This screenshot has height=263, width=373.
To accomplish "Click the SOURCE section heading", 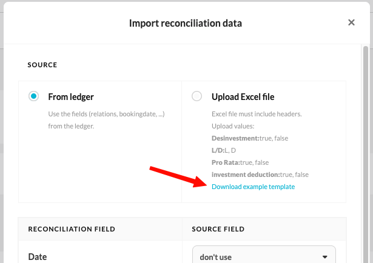I will tap(42, 64).
